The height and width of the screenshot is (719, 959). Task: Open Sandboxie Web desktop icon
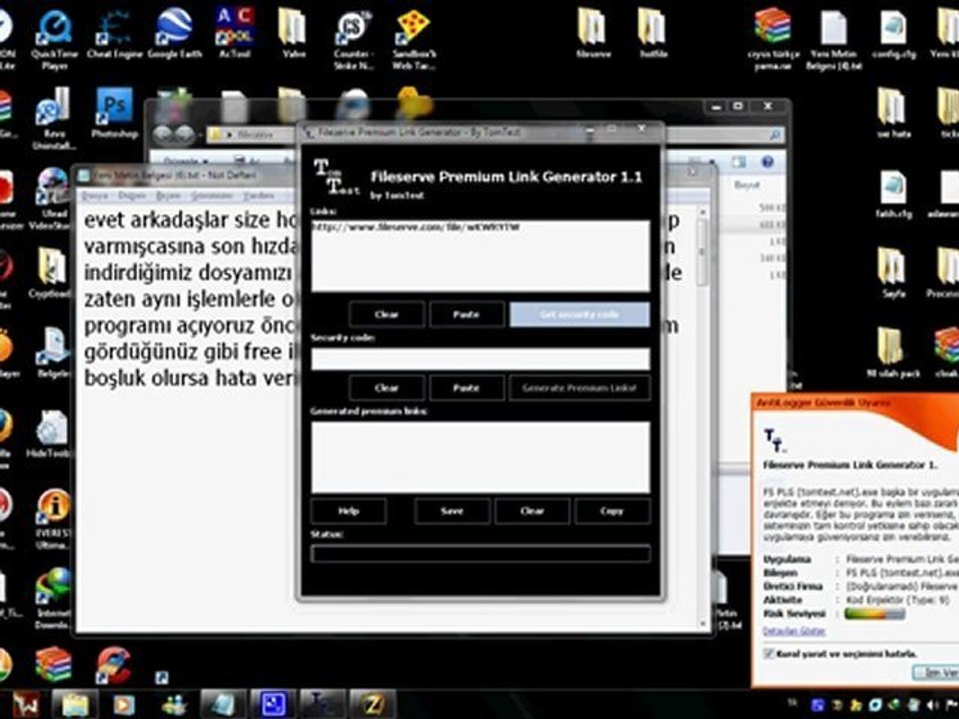pyautogui.click(x=414, y=39)
